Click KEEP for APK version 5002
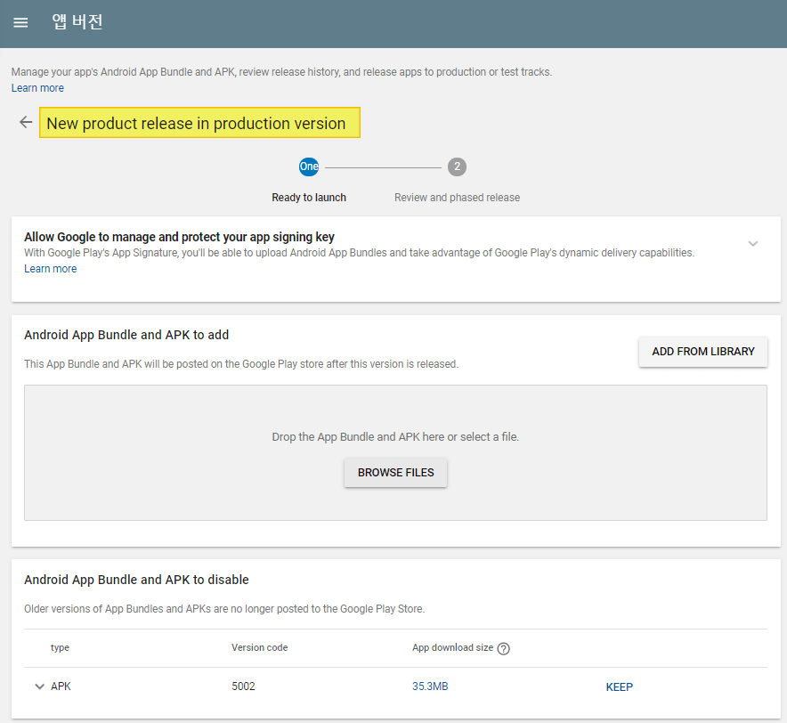Screen dimensions: 787x723 coord(619,687)
